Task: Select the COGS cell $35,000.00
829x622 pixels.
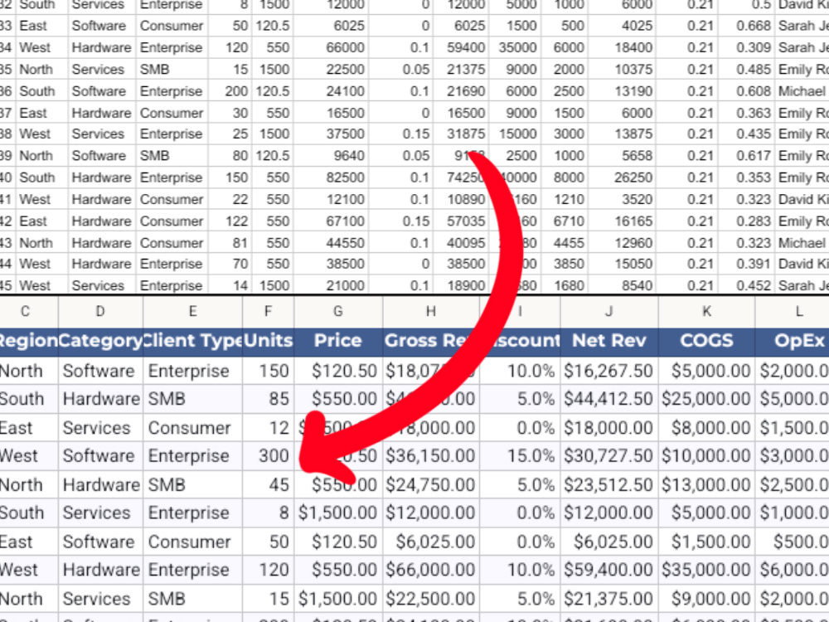Action: [x=706, y=571]
